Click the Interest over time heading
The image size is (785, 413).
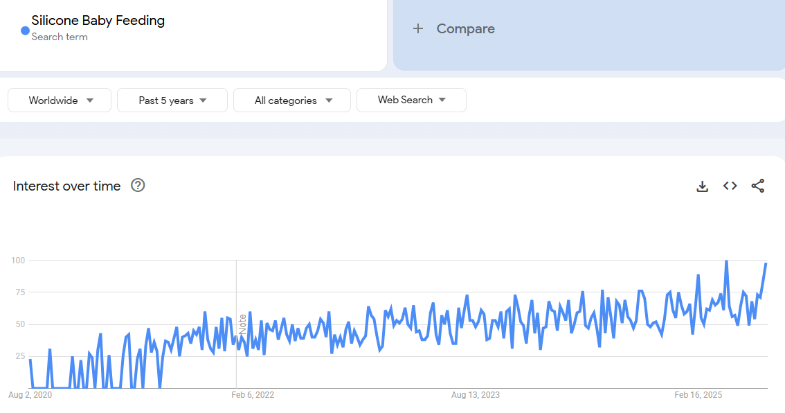click(66, 186)
